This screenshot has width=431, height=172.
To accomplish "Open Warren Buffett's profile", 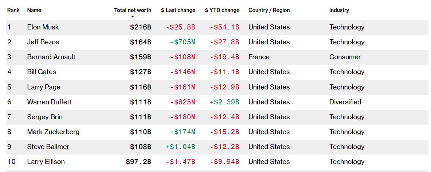I will tap(49, 102).
